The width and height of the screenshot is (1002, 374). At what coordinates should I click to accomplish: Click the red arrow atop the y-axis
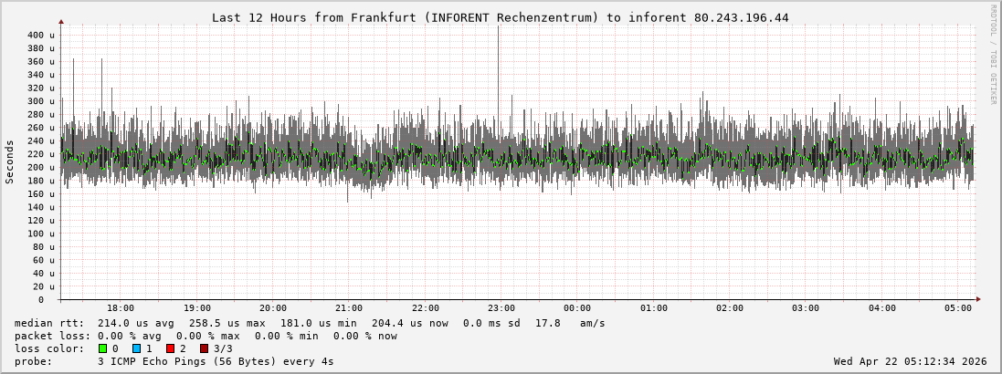pyautogui.click(x=61, y=21)
